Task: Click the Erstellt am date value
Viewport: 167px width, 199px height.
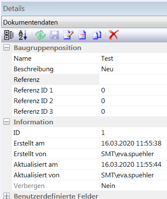Action: tap(131, 143)
